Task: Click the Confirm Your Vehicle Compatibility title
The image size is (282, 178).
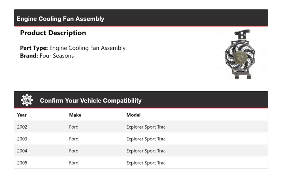Action: [90, 101]
